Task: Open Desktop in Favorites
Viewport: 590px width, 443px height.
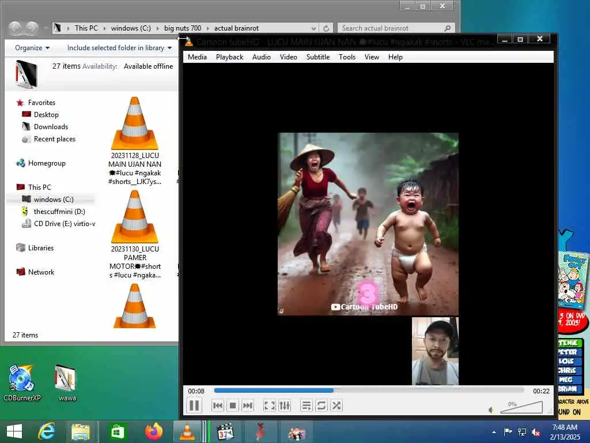Action: pyautogui.click(x=46, y=115)
